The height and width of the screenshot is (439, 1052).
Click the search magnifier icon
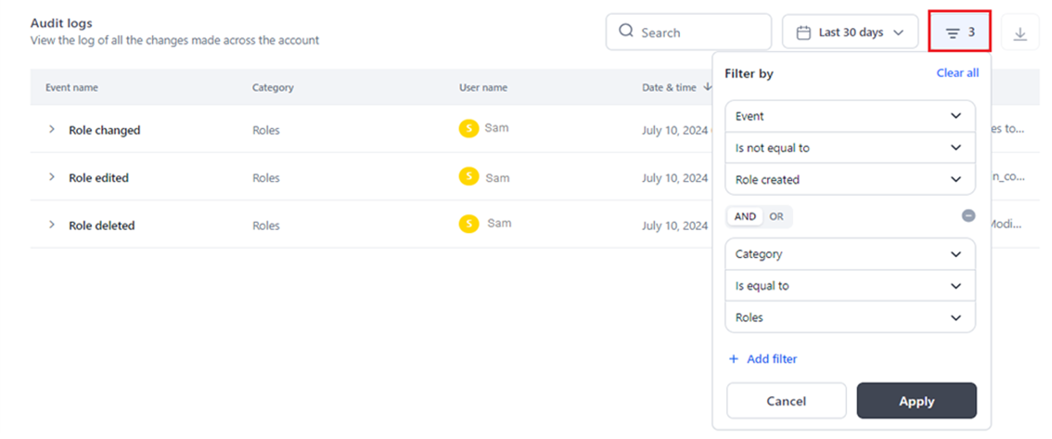pos(626,32)
